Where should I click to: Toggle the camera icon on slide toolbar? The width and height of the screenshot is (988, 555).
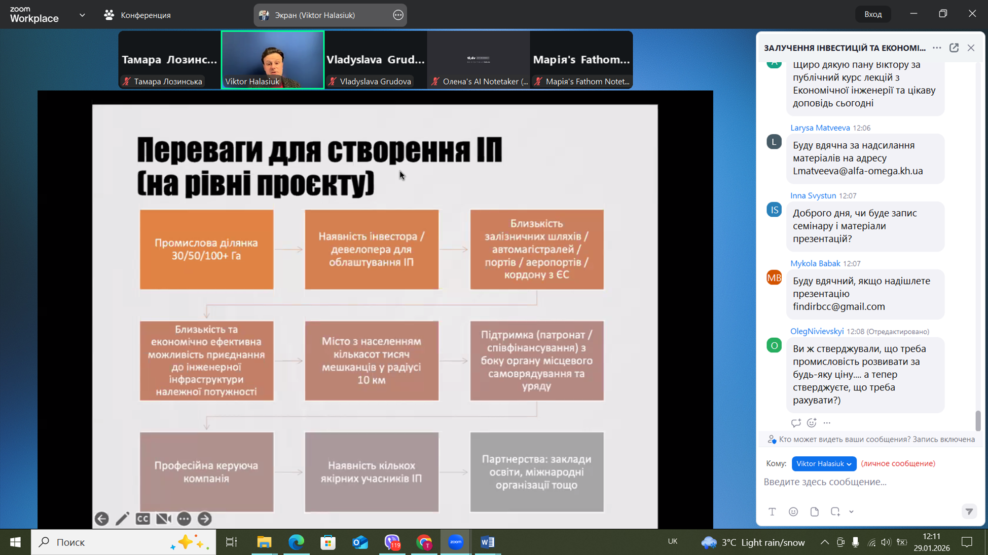click(163, 519)
